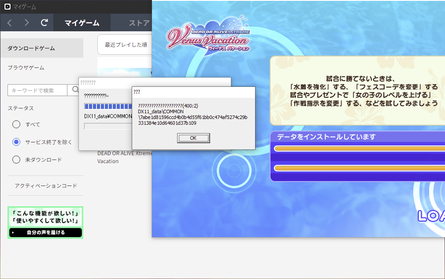Click the ステータス heading in sidebar

pyautogui.click(x=20, y=108)
